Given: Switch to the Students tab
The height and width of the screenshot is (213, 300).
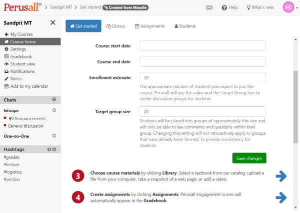Looking at the screenshot, I should pos(185,26).
